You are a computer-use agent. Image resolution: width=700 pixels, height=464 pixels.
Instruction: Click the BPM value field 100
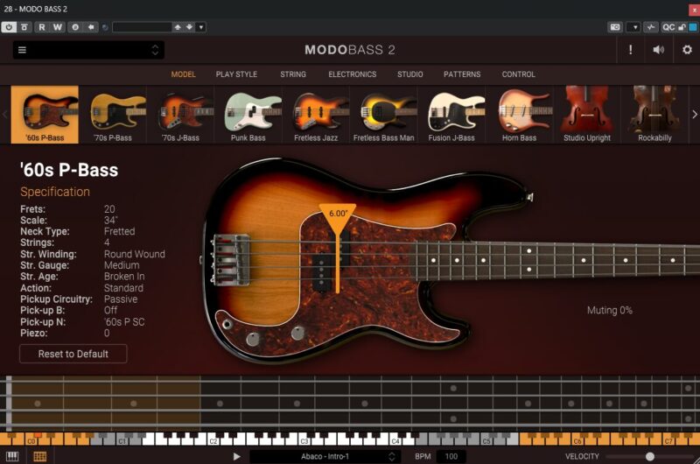451,456
